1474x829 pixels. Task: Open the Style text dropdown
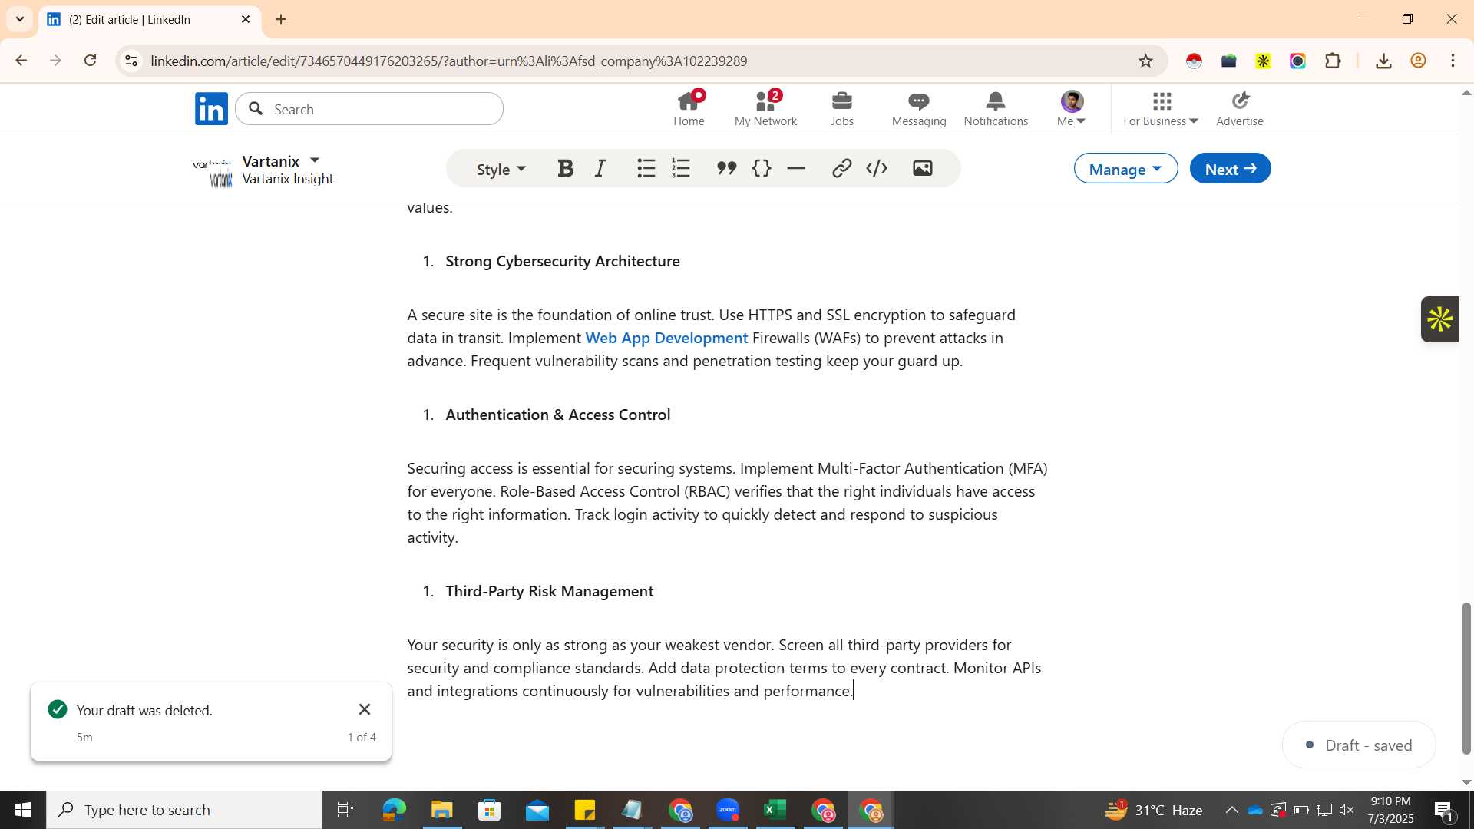(x=501, y=169)
